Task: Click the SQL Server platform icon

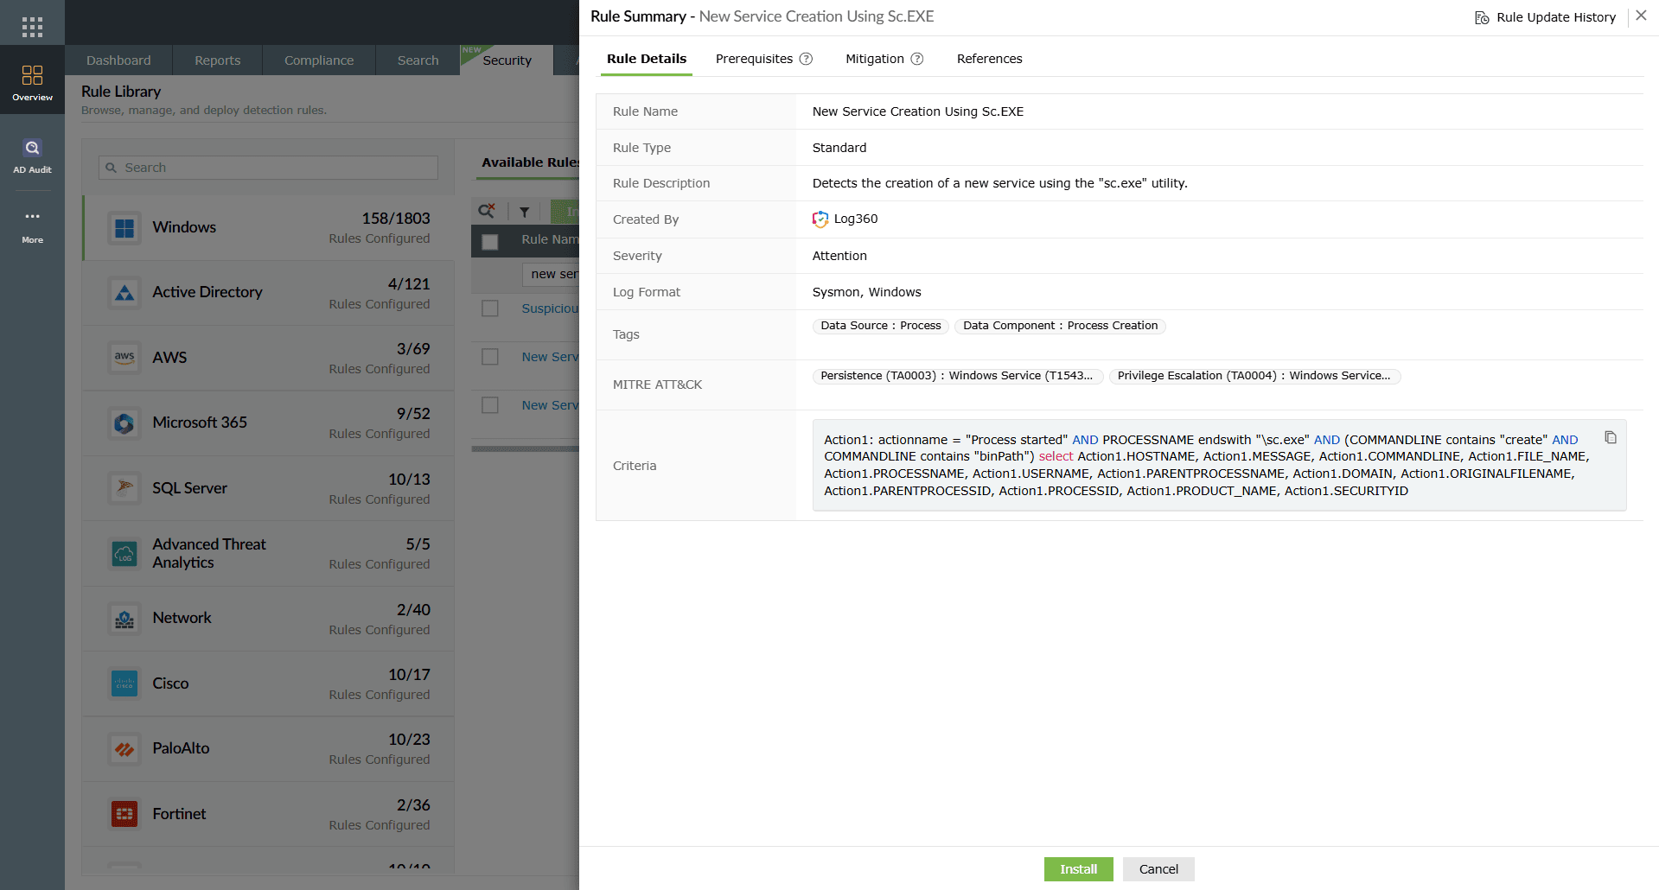Action: 124,488
